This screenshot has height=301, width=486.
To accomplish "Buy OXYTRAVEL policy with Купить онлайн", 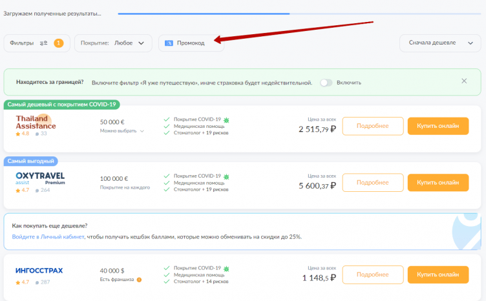I will coord(438,182).
